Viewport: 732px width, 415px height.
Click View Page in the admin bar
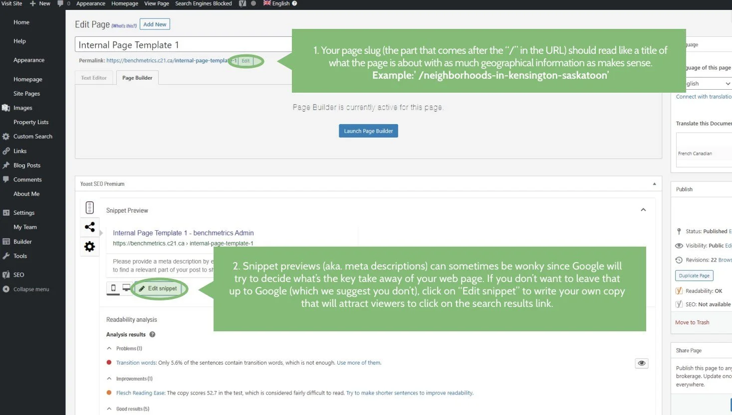(x=157, y=3)
